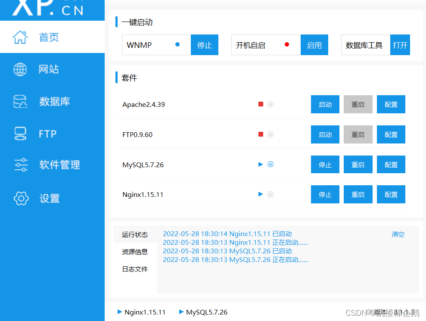Click the blue running arrow for Nginx1.15.11
The width and height of the screenshot is (426, 321).
(x=261, y=194)
